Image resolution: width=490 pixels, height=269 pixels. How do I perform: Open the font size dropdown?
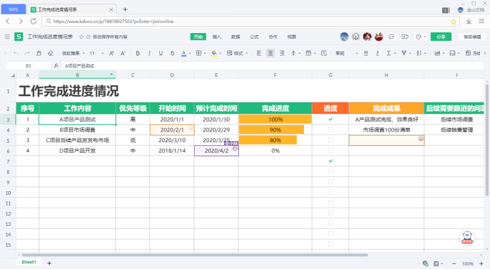click(x=96, y=54)
